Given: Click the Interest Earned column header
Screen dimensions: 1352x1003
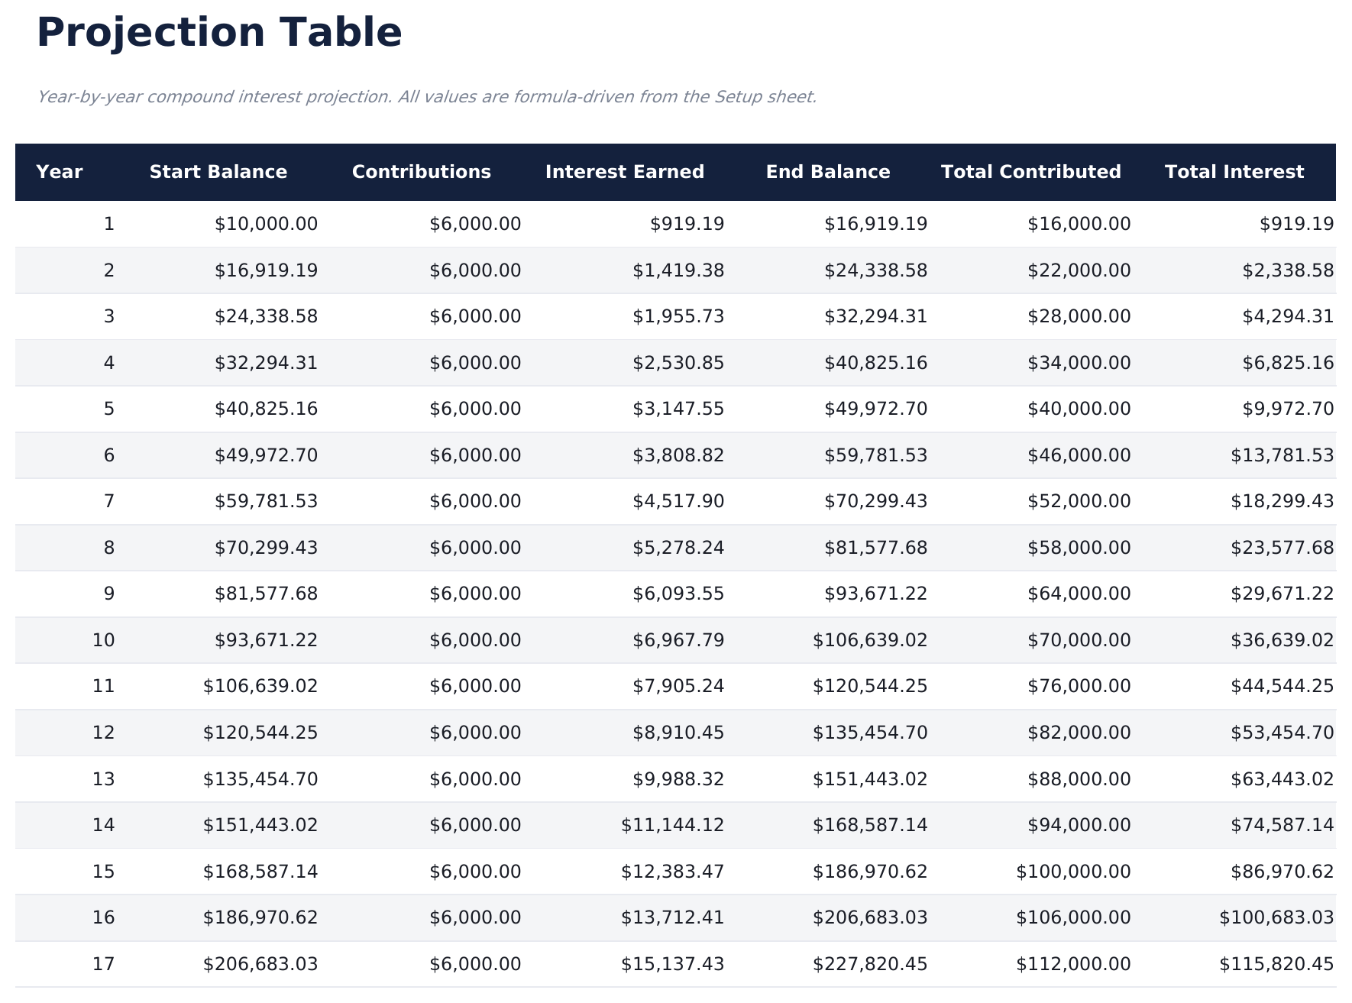Looking at the screenshot, I should [624, 172].
